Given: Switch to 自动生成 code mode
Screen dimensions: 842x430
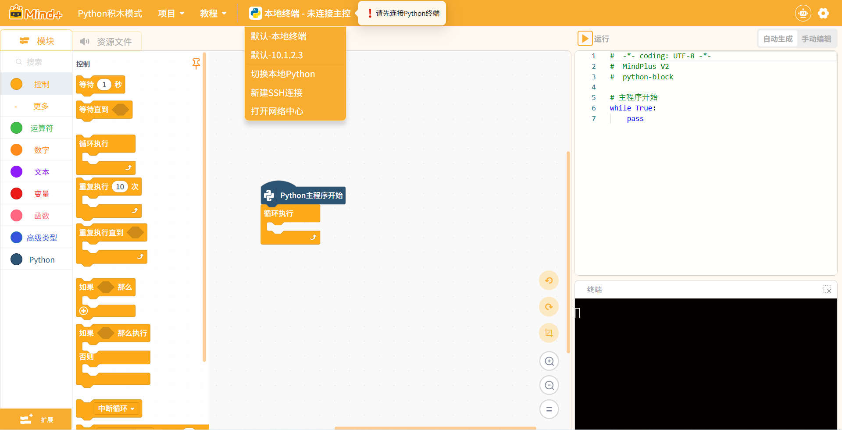Looking at the screenshot, I should coord(778,39).
